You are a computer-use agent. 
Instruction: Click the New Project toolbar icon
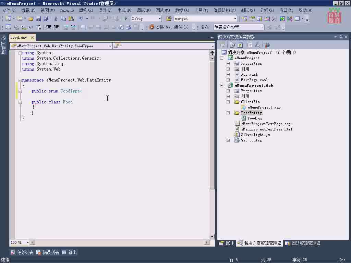coord(8,19)
